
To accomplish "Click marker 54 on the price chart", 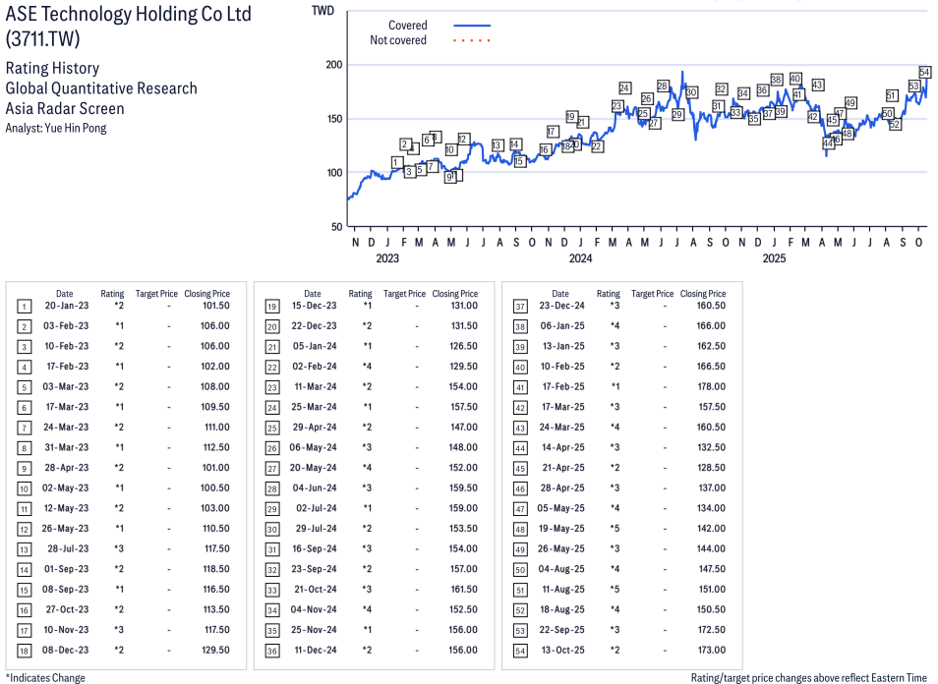I will [x=924, y=72].
